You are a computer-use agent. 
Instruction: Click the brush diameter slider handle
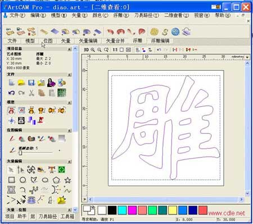pyautogui.click(x=20, y=153)
